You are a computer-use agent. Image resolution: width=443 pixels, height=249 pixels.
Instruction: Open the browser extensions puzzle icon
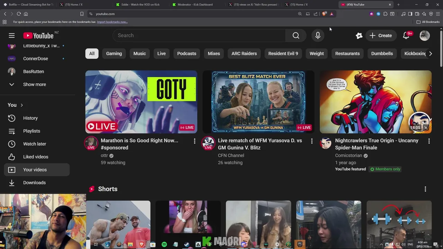(x=385, y=14)
